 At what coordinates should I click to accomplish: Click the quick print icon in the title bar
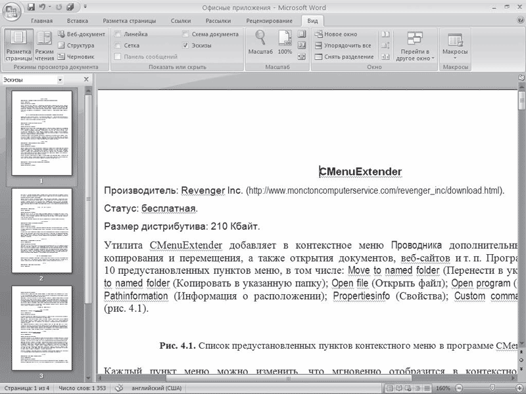(70, 7)
